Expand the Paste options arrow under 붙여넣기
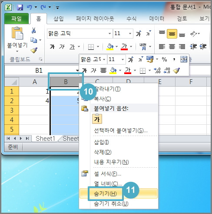212x214 pixels. (x=17, y=52)
